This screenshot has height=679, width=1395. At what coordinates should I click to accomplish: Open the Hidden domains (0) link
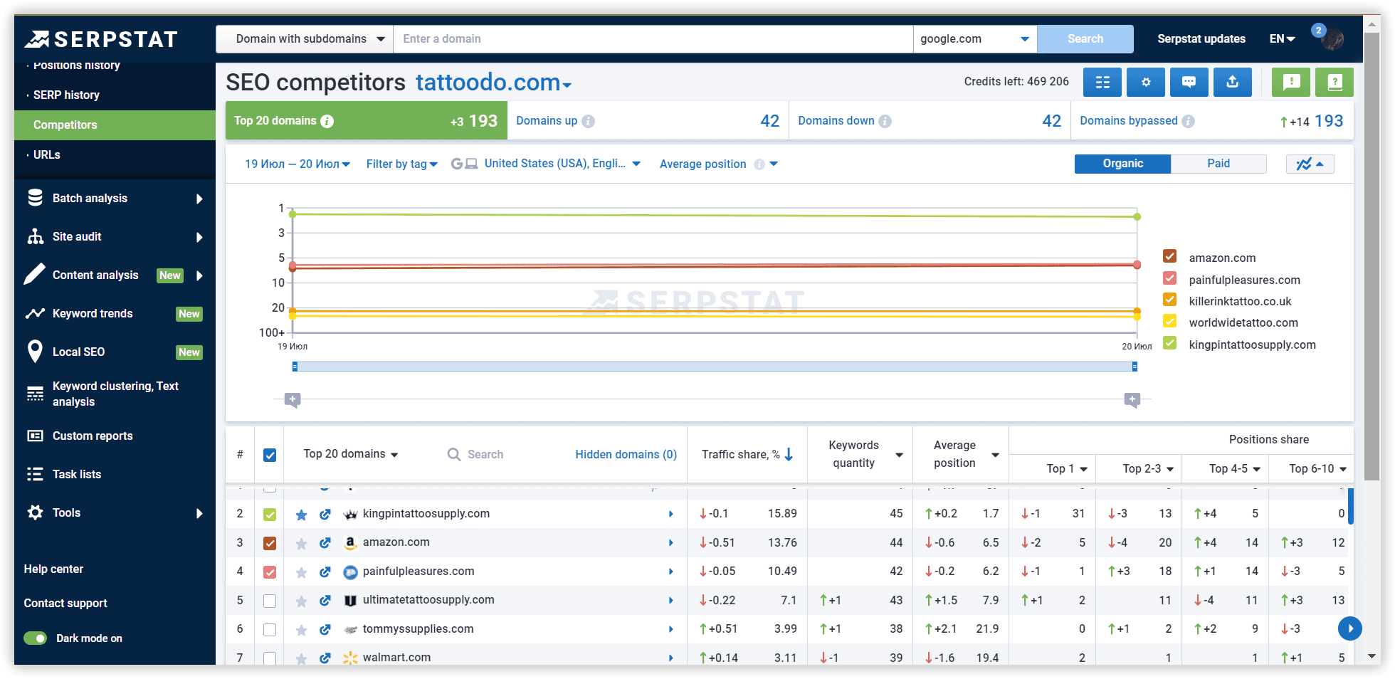pyautogui.click(x=626, y=455)
